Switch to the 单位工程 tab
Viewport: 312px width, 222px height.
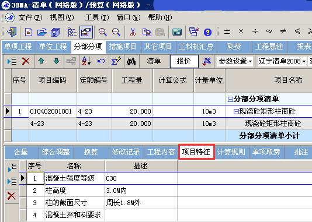[x=53, y=47]
